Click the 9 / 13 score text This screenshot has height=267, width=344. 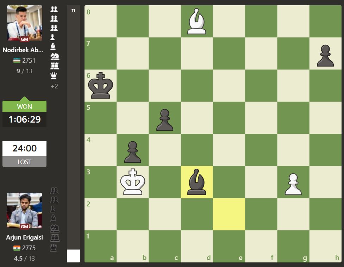click(24, 71)
